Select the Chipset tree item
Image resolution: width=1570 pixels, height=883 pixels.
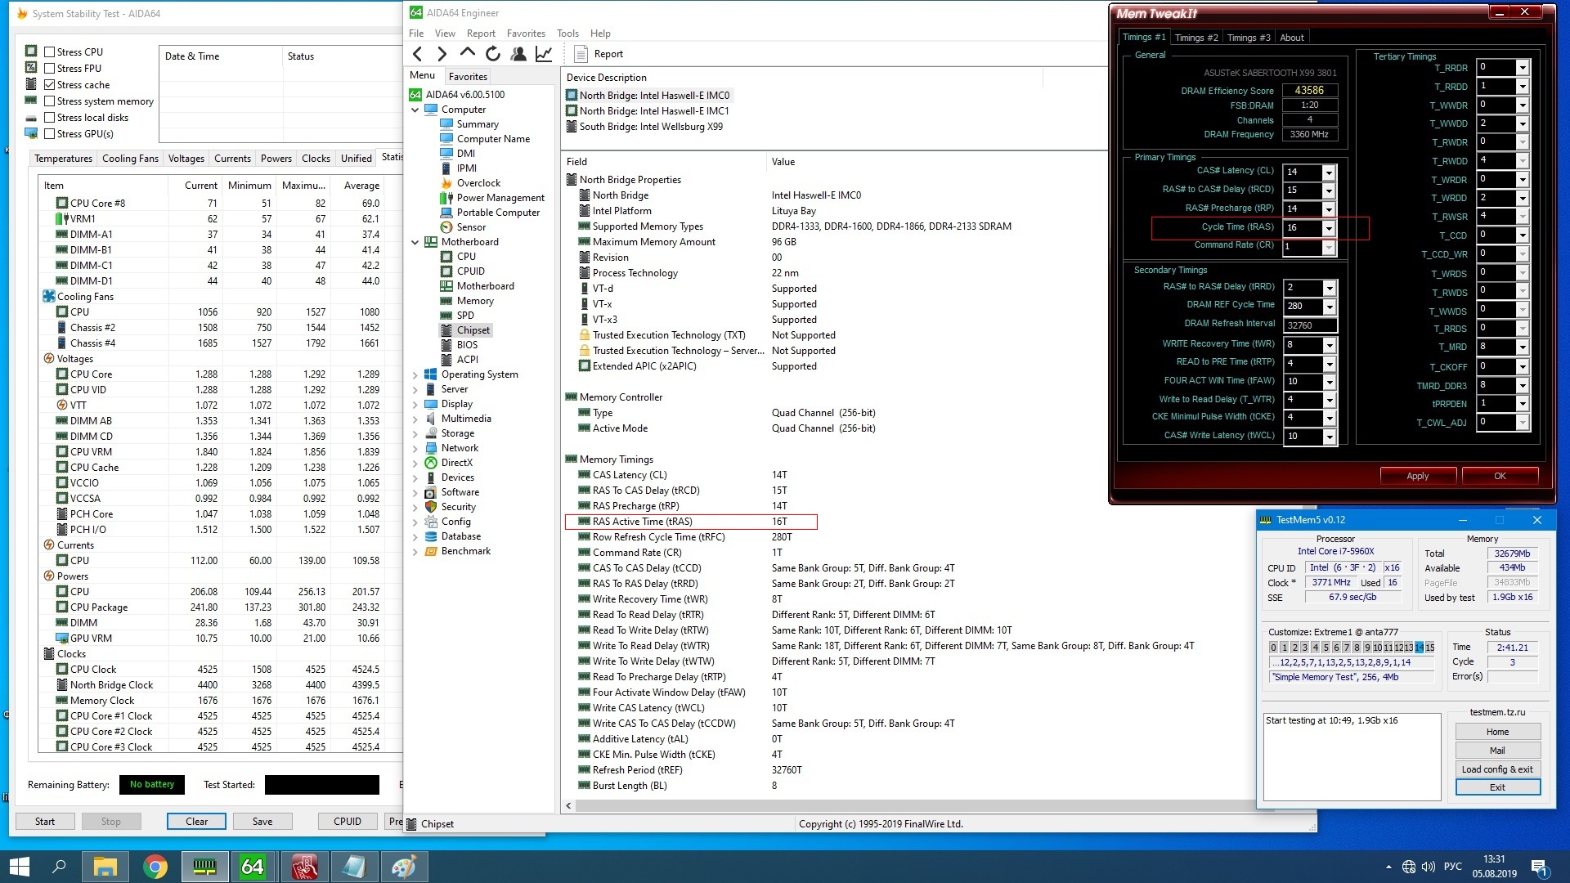click(473, 330)
